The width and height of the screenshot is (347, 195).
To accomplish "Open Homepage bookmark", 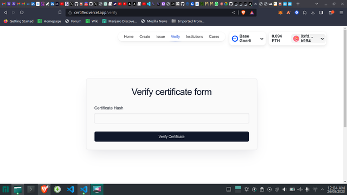I will click(x=49, y=21).
